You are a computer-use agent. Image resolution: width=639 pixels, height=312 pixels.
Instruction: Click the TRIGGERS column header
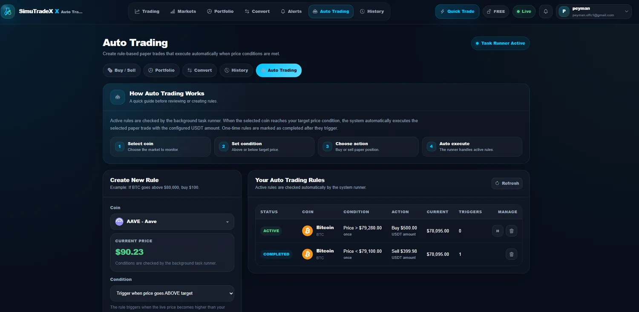click(470, 212)
